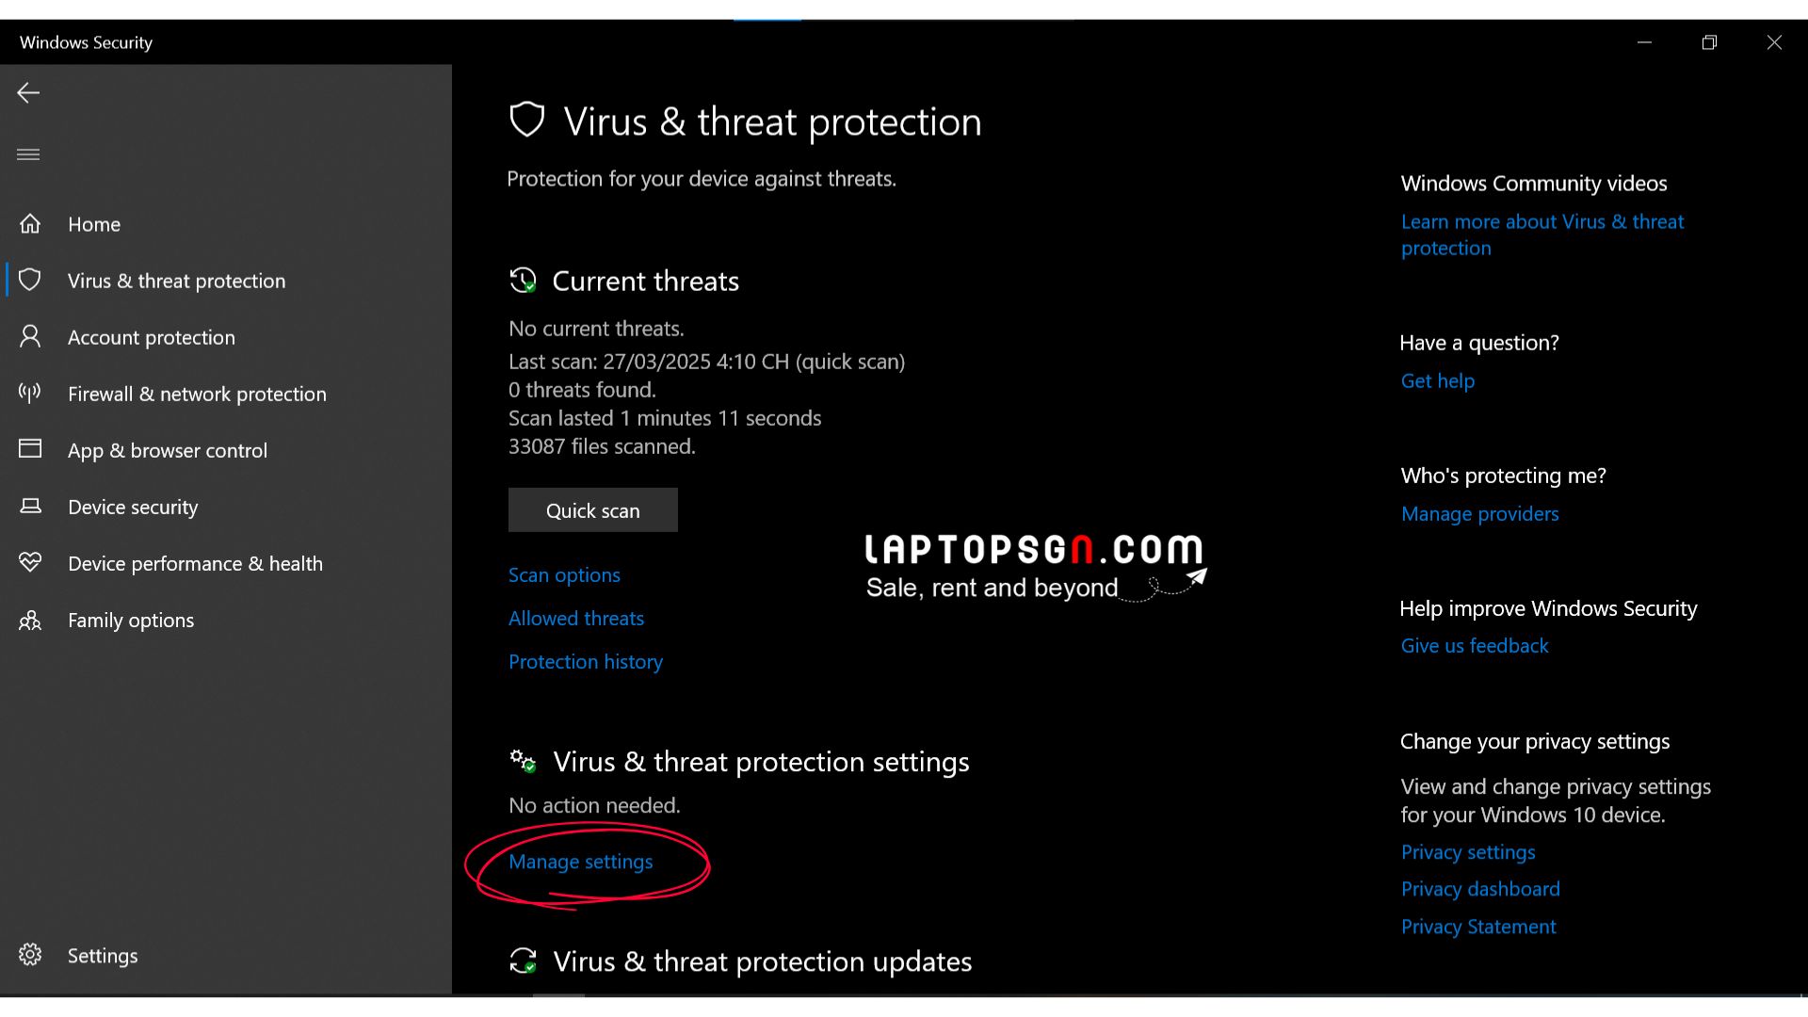The width and height of the screenshot is (1808, 1017).
Task: Click the Settings gear icon
Action: [30, 955]
